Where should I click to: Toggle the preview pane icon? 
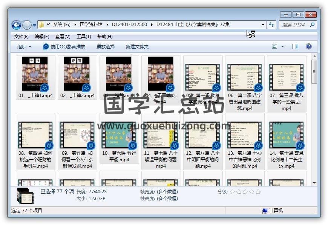point(295,46)
